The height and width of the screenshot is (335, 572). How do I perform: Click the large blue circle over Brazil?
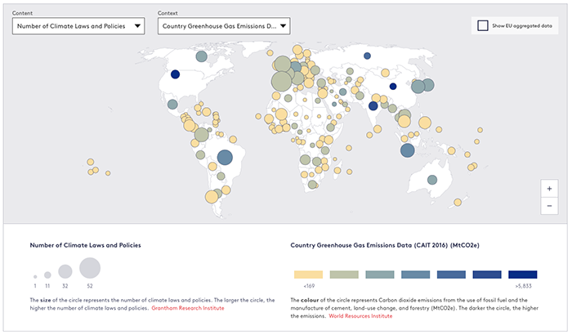point(226,157)
